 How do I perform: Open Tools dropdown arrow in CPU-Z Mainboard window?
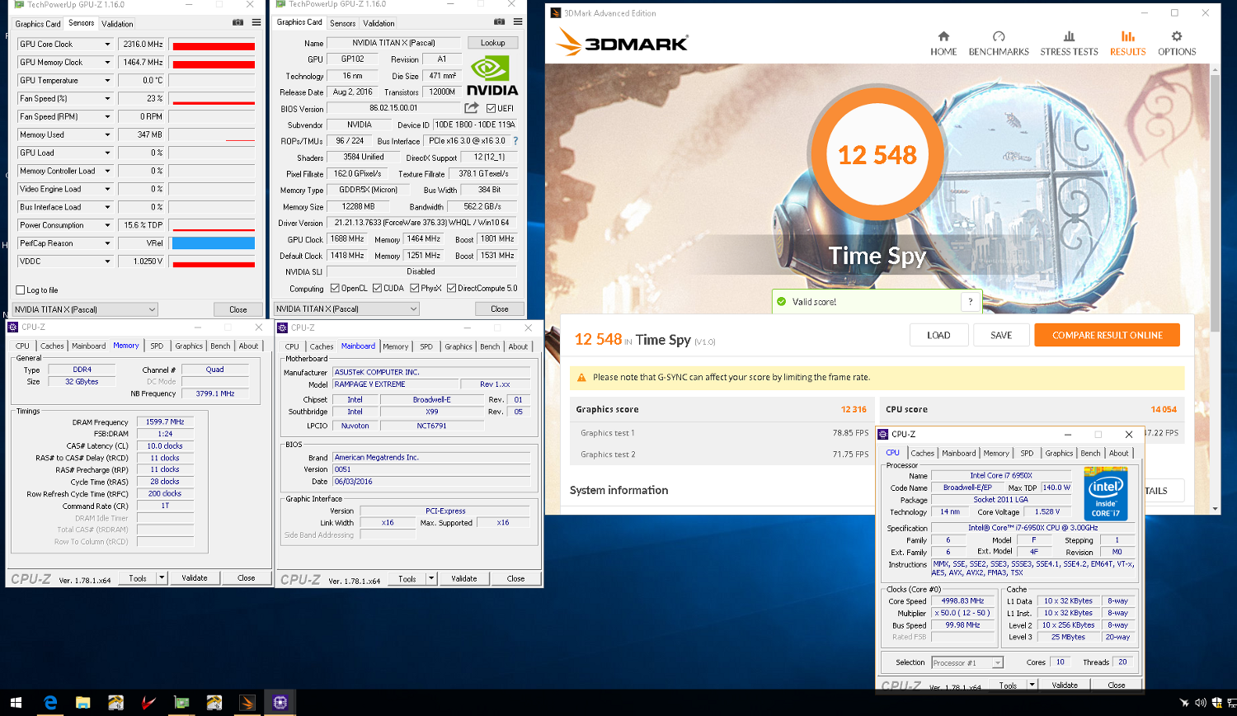point(431,578)
